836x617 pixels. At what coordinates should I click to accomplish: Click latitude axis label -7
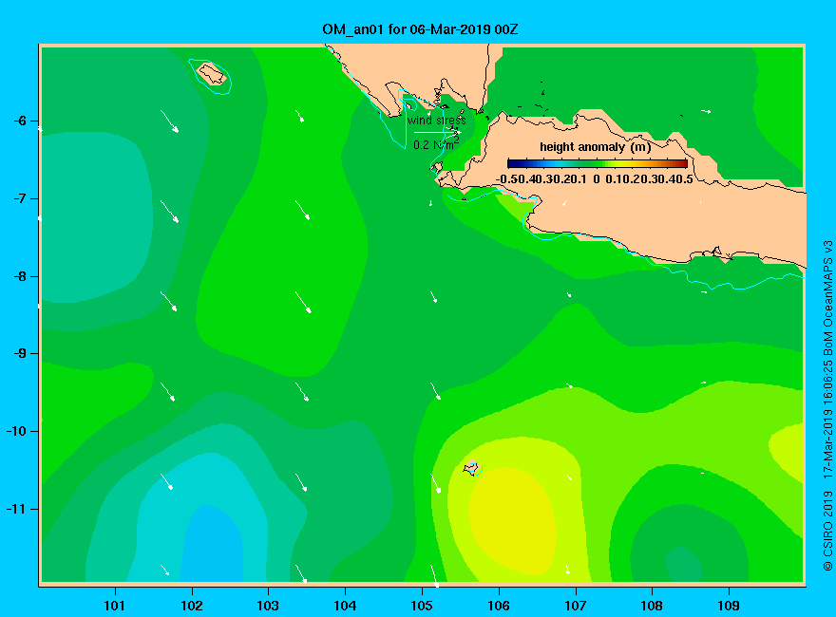[x=20, y=198]
